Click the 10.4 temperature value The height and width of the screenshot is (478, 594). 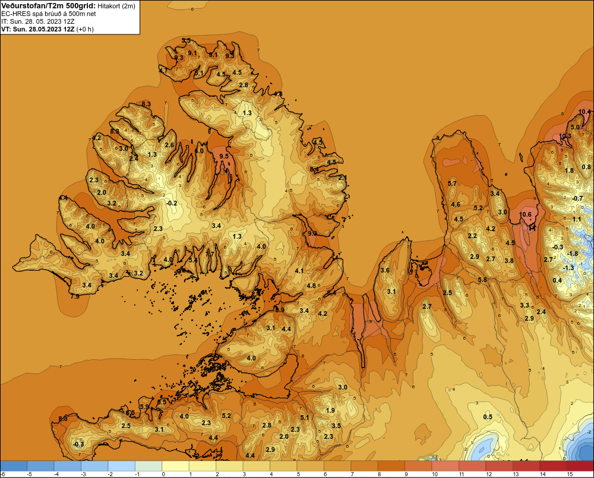pos(584,112)
